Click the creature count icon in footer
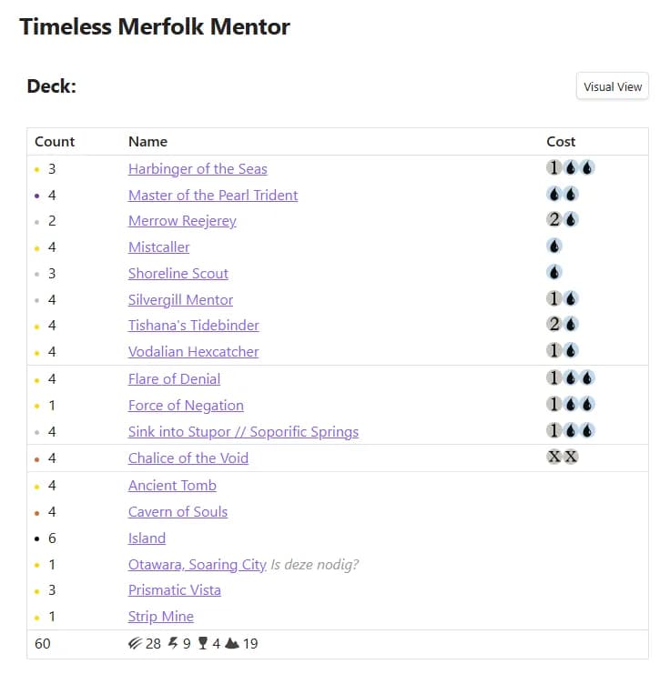Image resolution: width=670 pixels, height=674 pixels. [x=135, y=643]
